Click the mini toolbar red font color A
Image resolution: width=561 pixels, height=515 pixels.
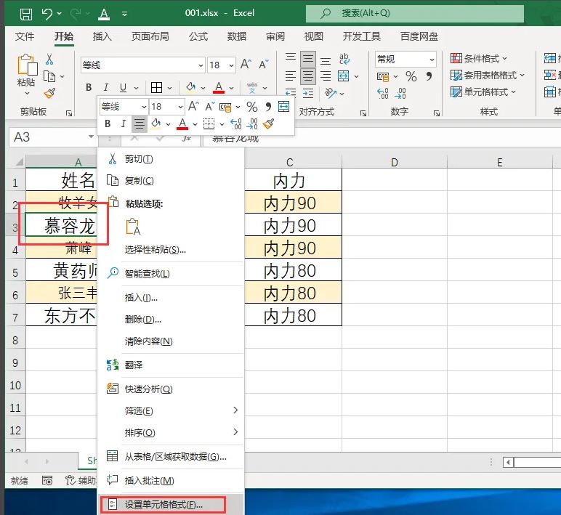(182, 123)
